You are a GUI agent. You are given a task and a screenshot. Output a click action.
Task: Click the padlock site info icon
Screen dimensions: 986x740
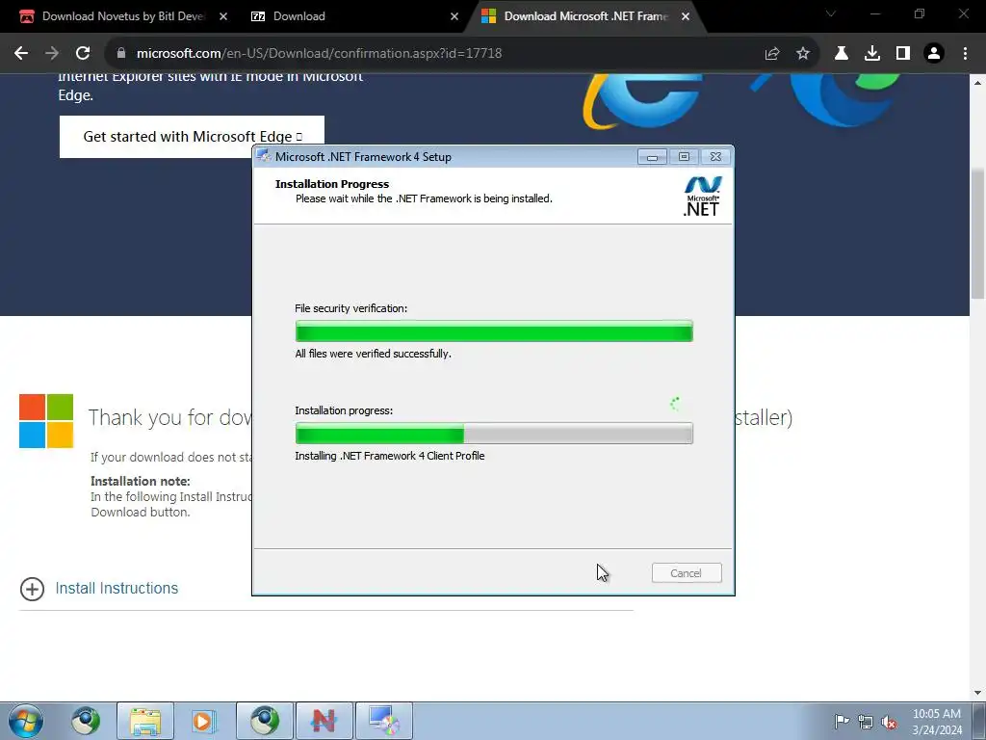click(121, 54)
